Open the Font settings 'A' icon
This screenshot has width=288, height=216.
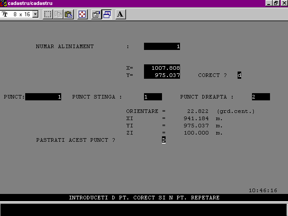pyautogui.click(x=120, y=14)
